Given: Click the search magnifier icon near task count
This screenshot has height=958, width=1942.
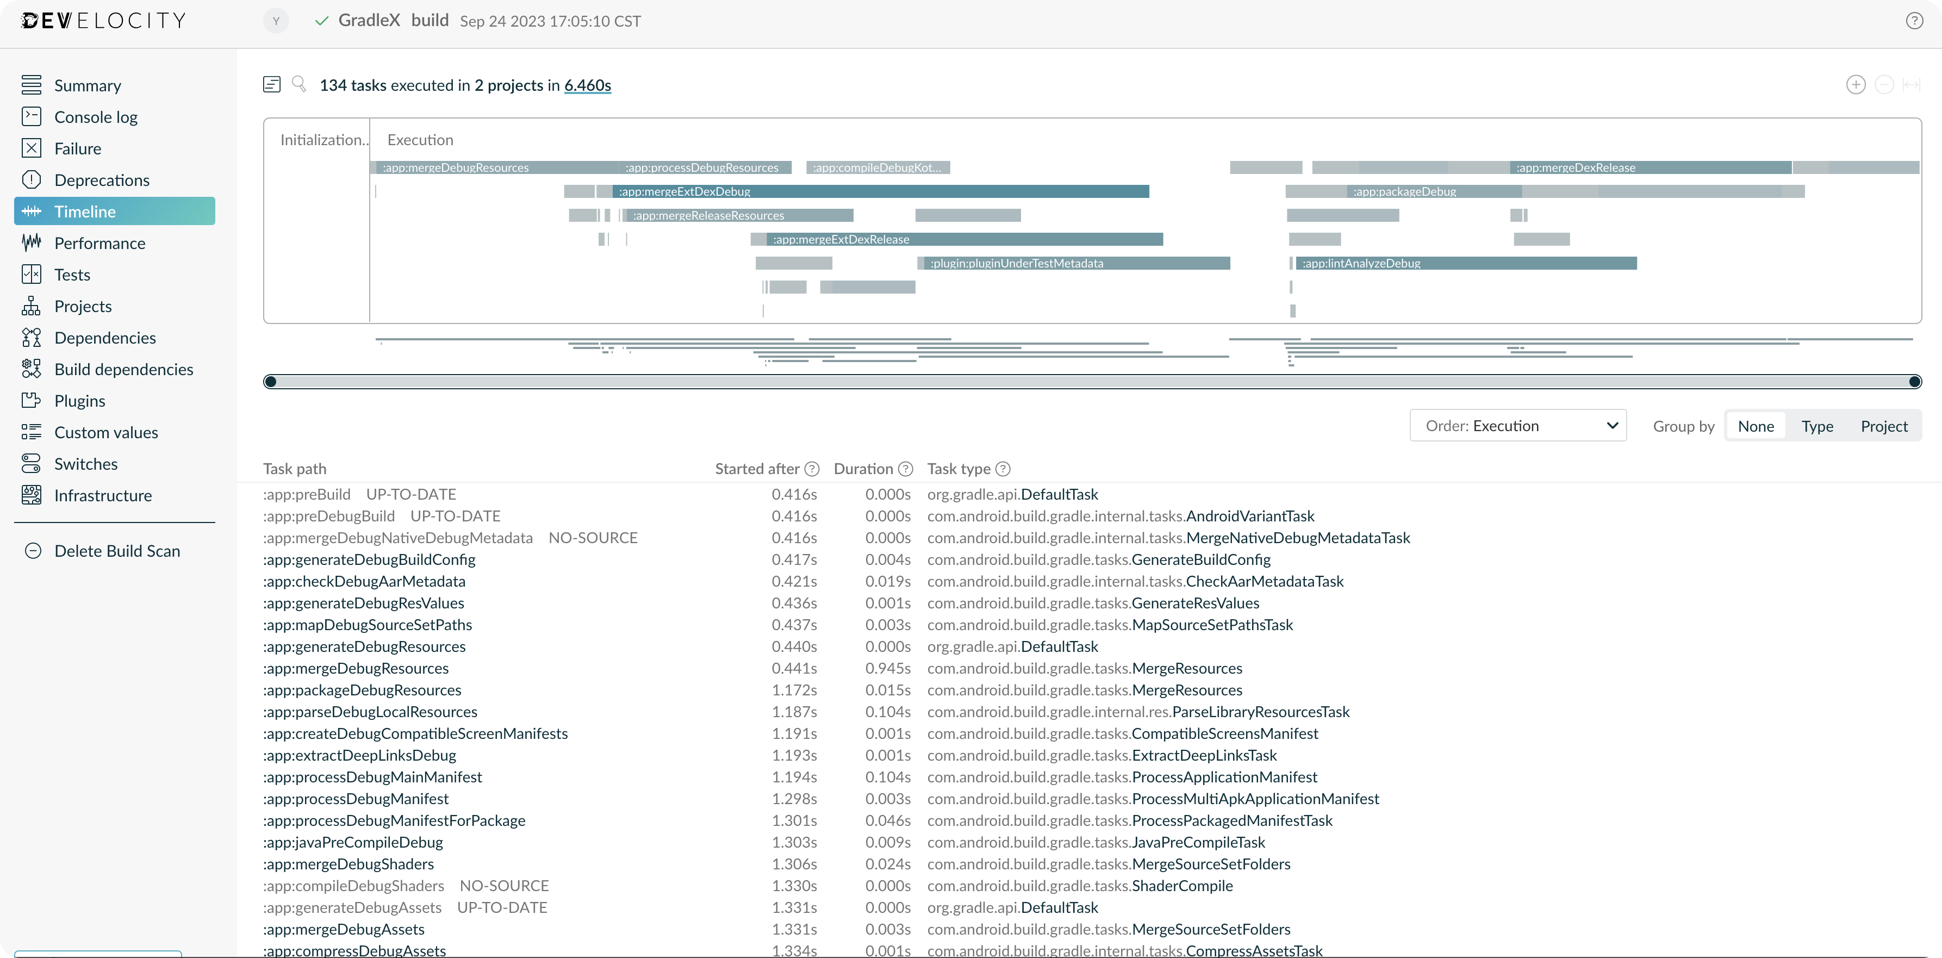Looking at the screenshot, I should point(298,84).
